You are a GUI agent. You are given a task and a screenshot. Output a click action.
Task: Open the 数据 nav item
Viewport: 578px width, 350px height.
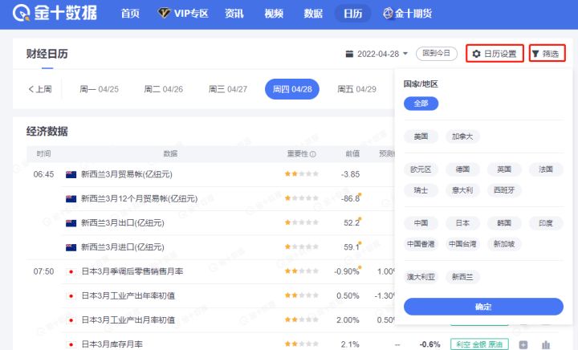tap(313, 14)
